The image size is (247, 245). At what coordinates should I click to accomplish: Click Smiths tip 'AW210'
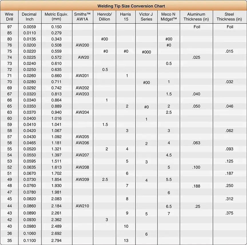pos(82,206)
